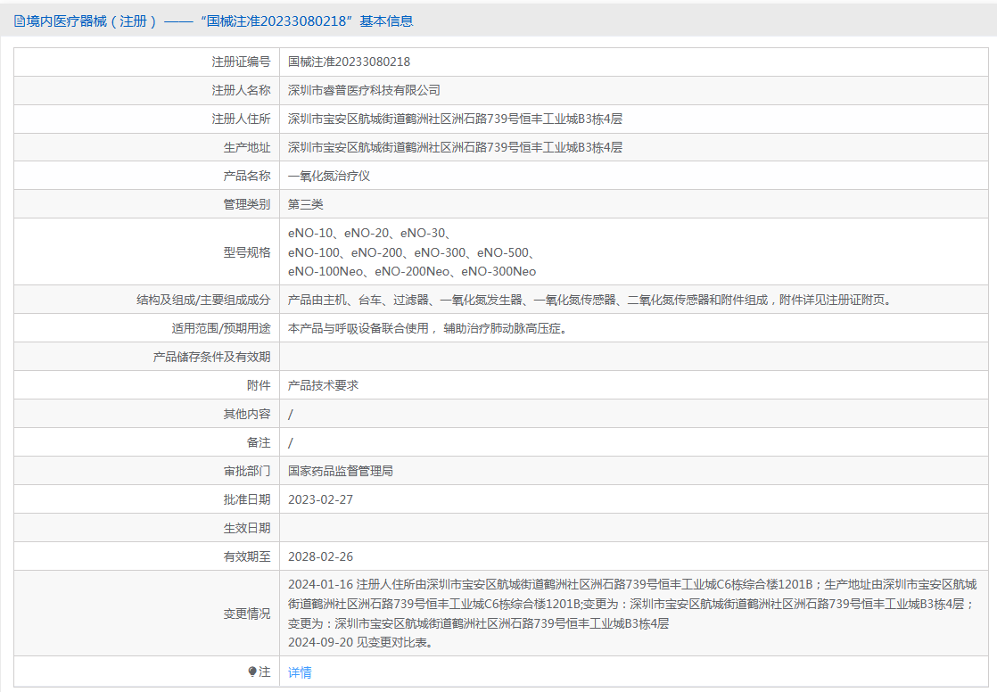Click management class value 第三类
997x692 pixels.
point(306,204)
